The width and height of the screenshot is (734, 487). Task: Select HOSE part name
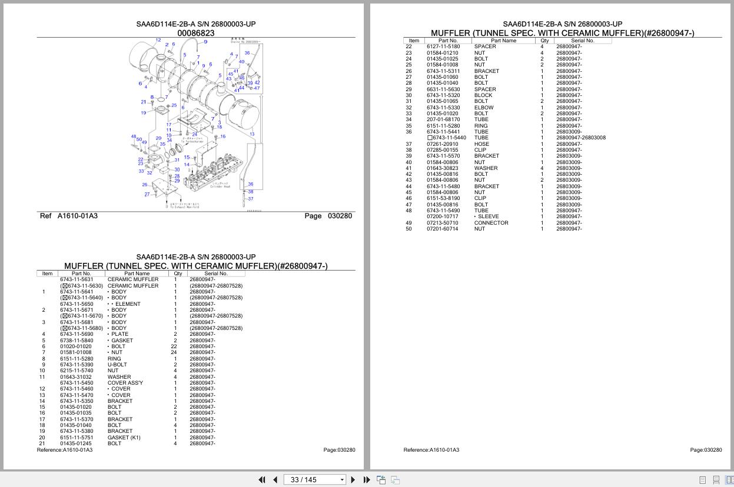[481, 144]
